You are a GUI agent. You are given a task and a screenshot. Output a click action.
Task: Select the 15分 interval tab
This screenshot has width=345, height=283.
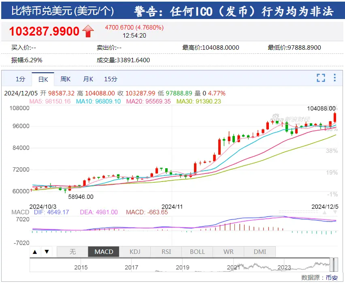click(111, 79)
